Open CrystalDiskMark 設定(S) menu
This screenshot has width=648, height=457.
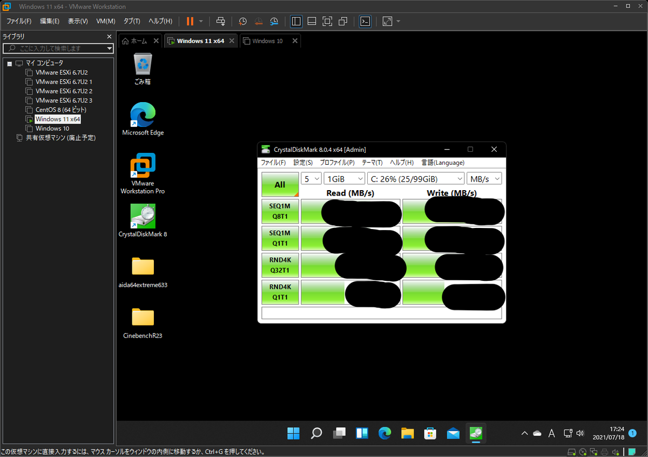pos(303,163)
